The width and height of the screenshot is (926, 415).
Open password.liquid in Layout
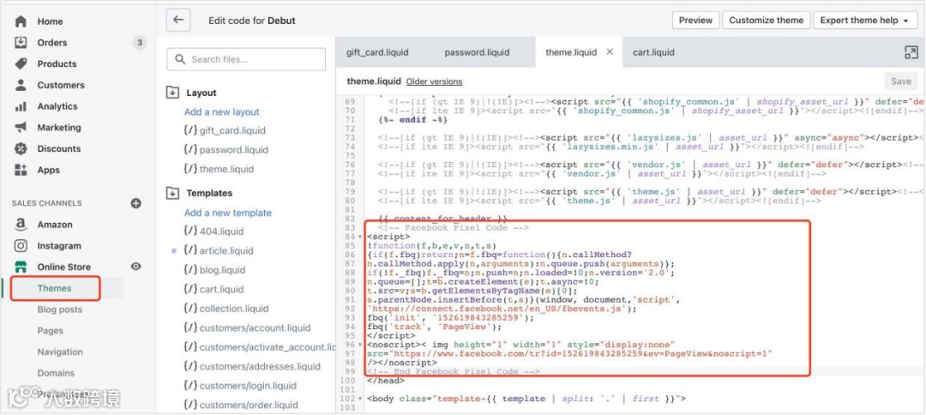tap(233, 150)
